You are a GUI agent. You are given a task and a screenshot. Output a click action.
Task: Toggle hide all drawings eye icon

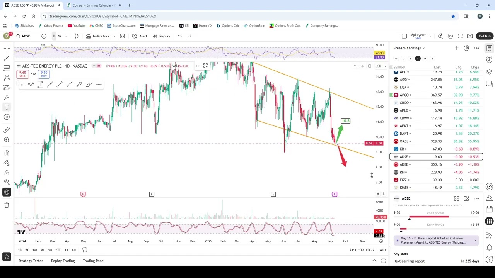tap(7, 182)
